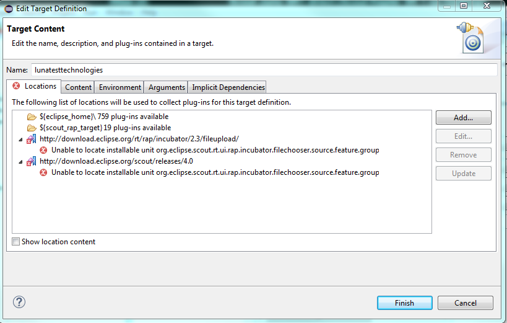Open the Implicit Dependencies tab
The width and height of the screenshot is (507, 323).
click(228, 87)
